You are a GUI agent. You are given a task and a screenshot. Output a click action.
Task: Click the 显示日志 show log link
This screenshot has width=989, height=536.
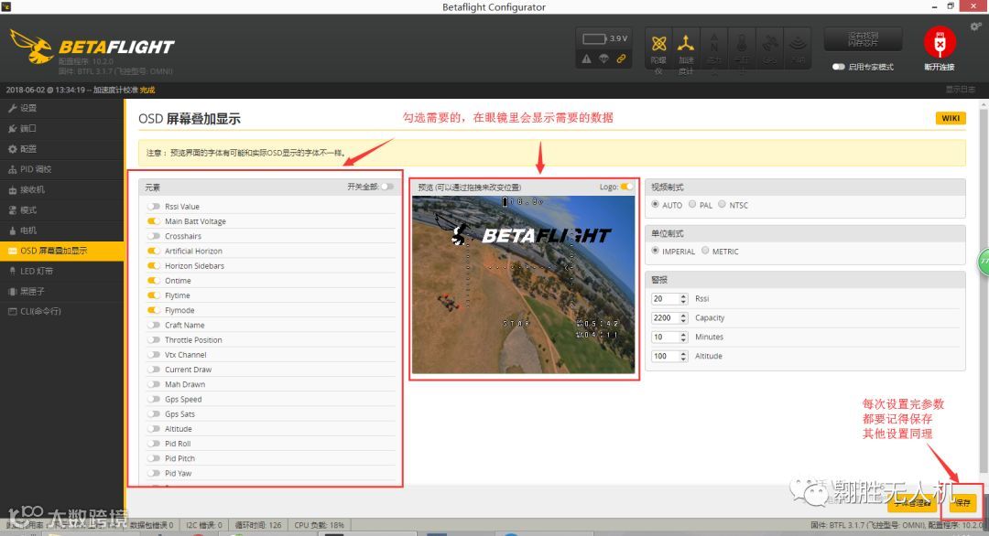[960, 90]
